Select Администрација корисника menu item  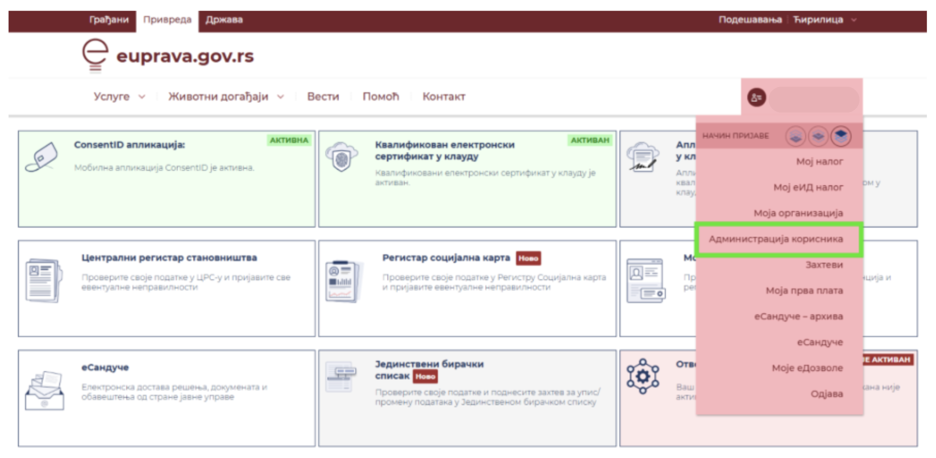[776, 239]
